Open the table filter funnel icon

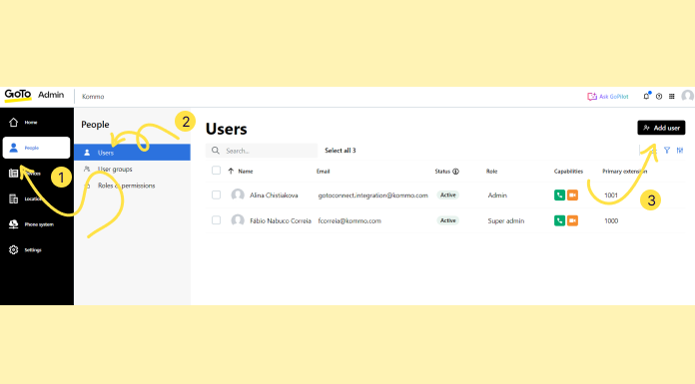pos(667,151)
